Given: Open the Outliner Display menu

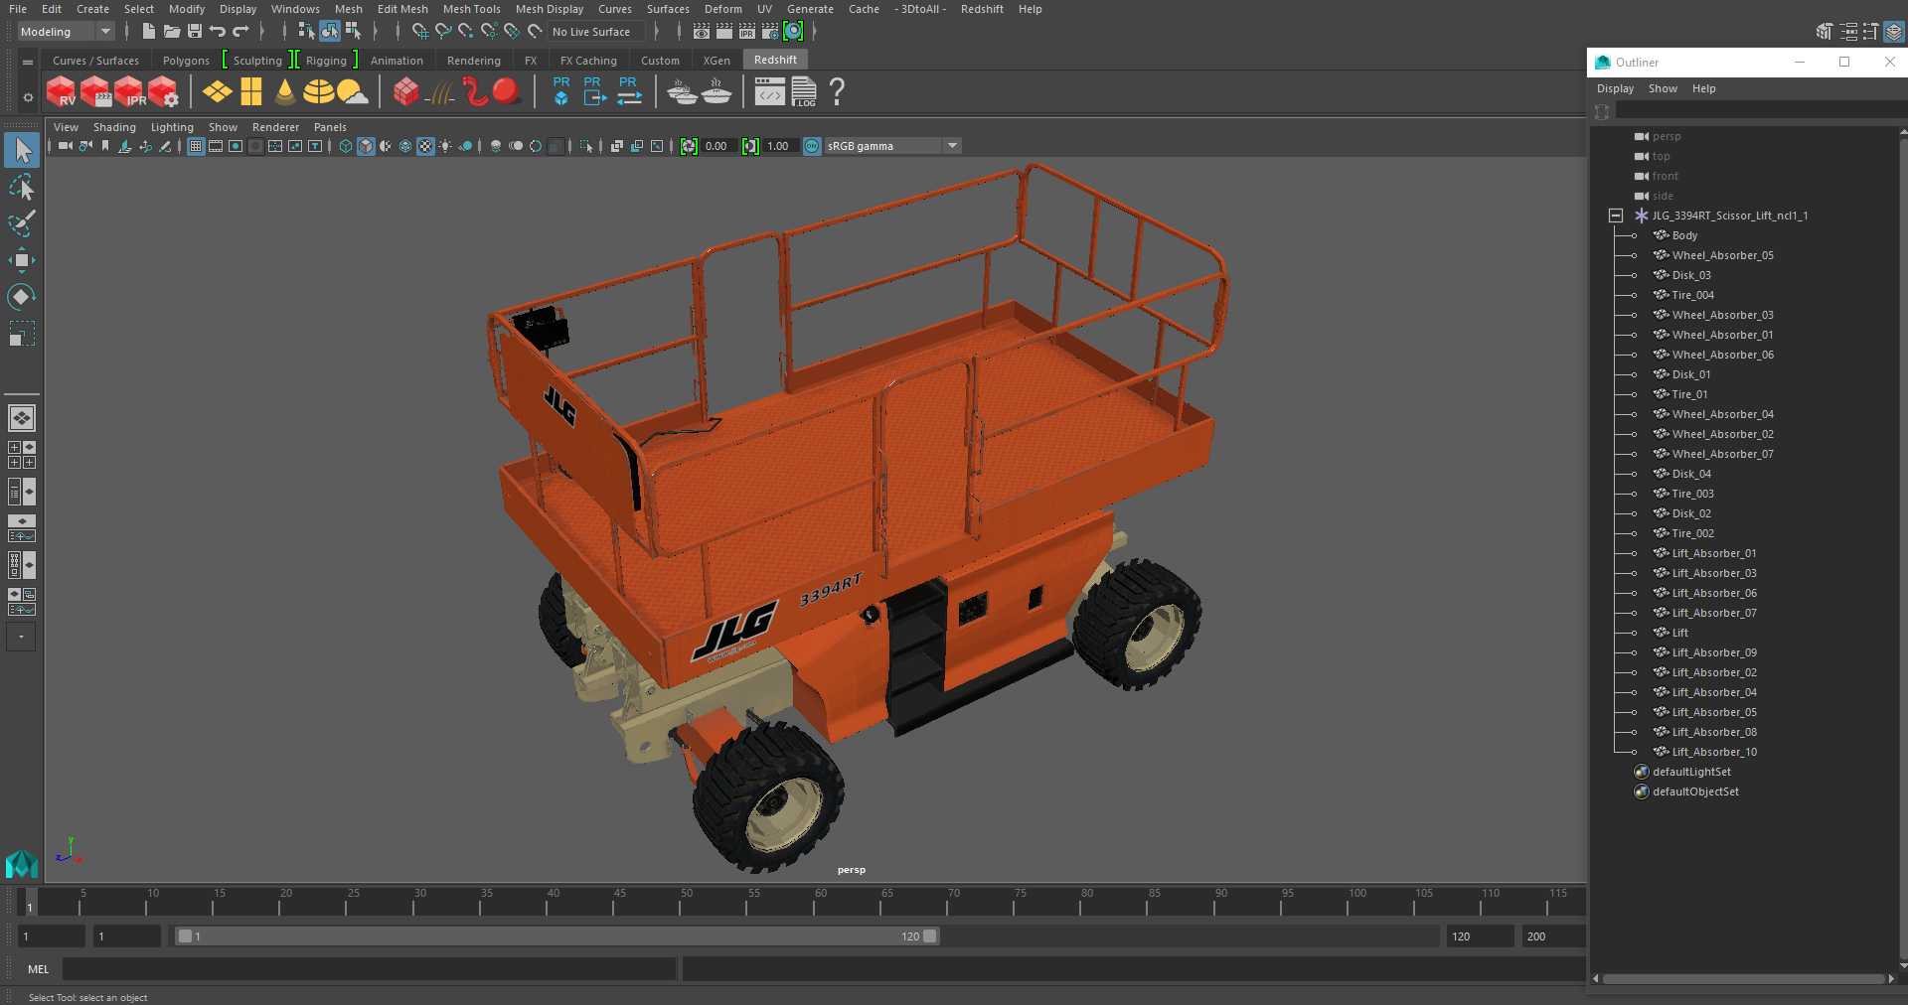Looking at the screenshot, I should 1615,88.
